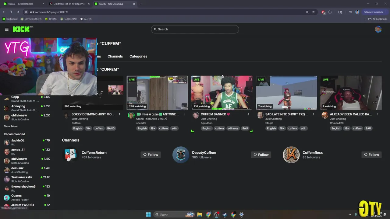Open demisux in Recommended list
This screenshot has height=219, width=390.
(27, 170)
